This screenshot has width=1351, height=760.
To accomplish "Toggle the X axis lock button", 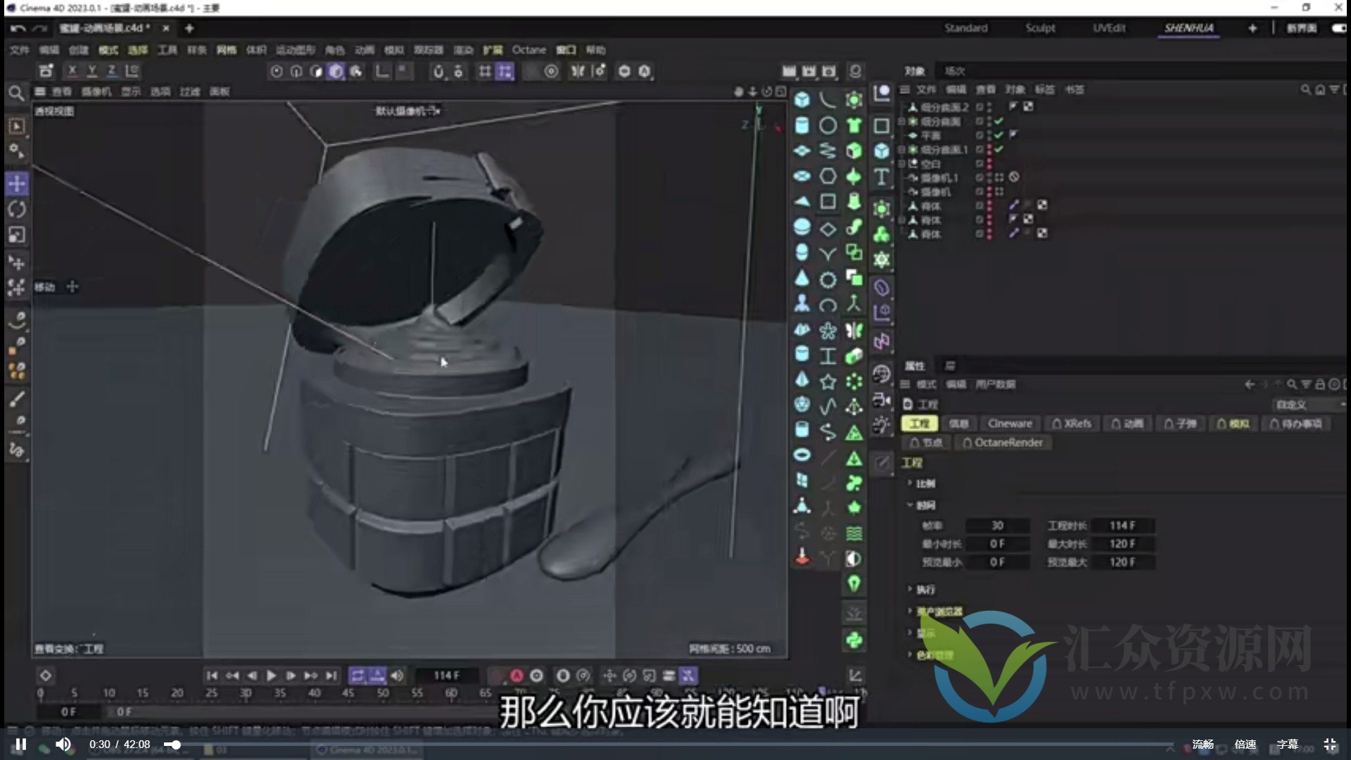I will coord(72,70).
